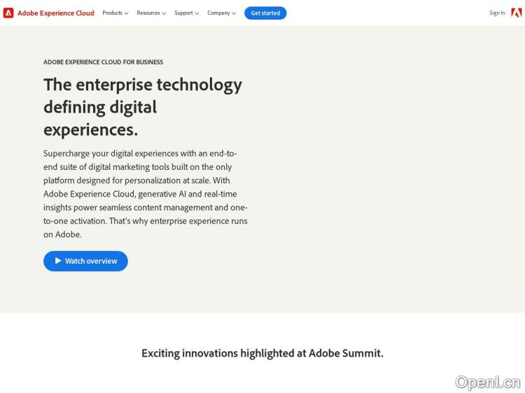Click the play icon in Watch overview
This screenshot has width=525, height=393.
pyautogui.click(x=58, y=261)
